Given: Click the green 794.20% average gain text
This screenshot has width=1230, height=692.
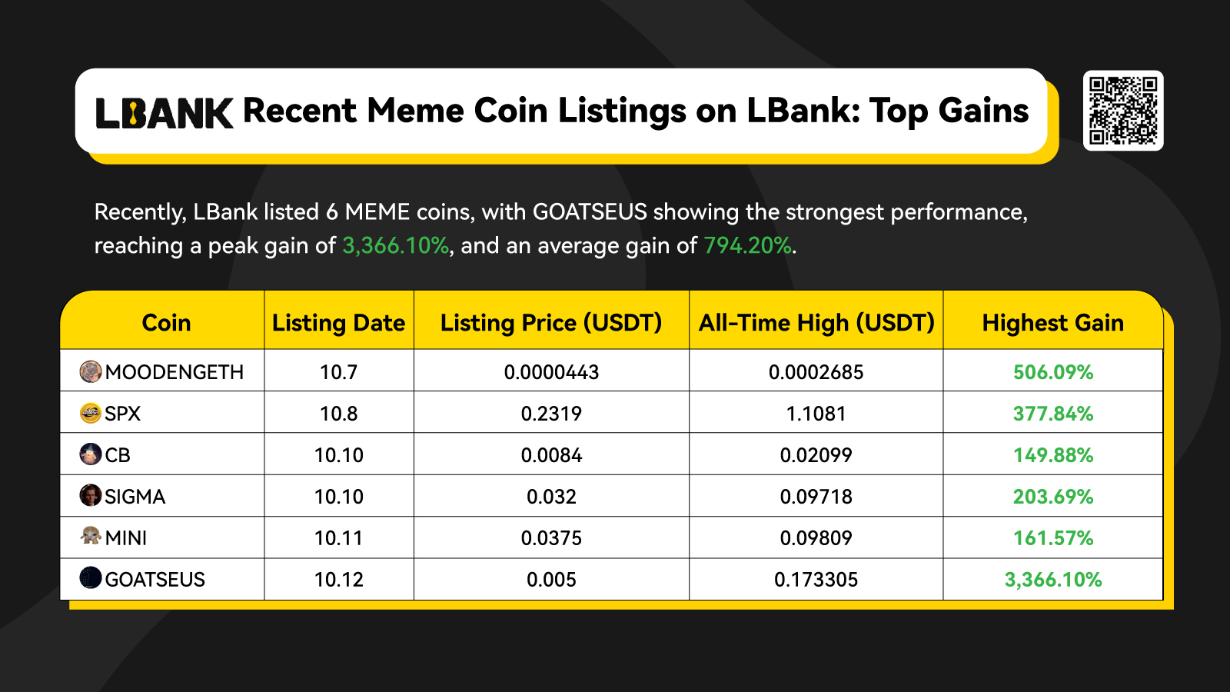Looking at the screenshot, I should tap(747, 245).
